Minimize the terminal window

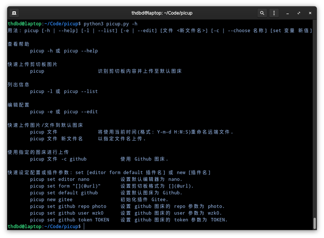pyautogui.click(x=288, y=13)
